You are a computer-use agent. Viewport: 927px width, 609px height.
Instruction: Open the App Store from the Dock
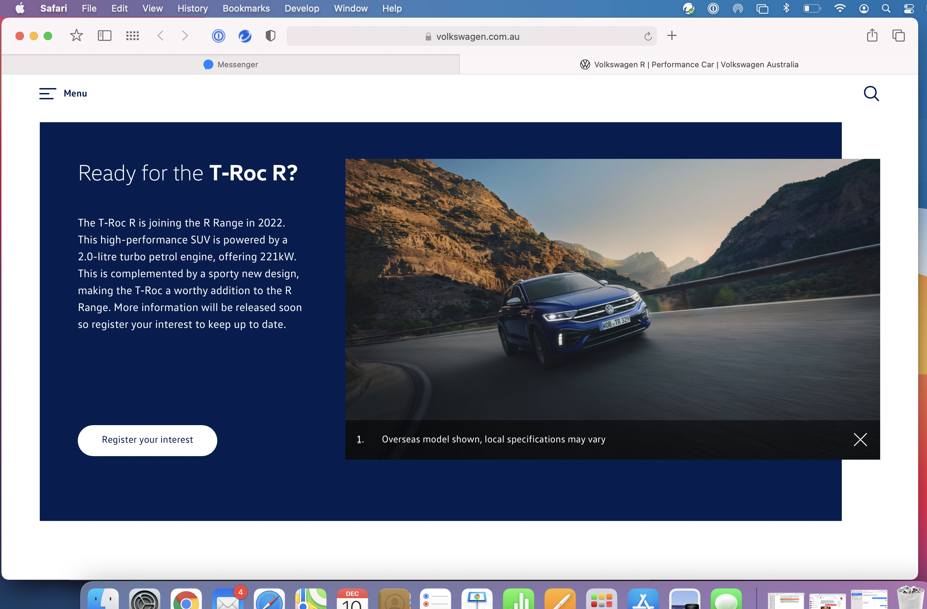[643, 599]
